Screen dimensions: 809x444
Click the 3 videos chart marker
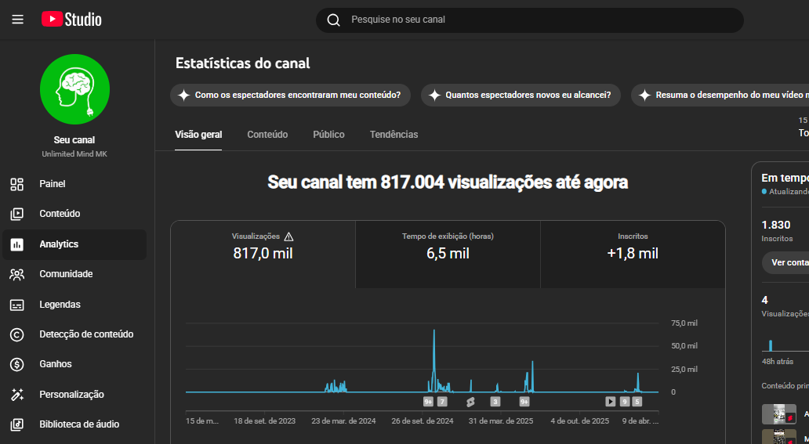pyautogui.click(x=495, y=402)
